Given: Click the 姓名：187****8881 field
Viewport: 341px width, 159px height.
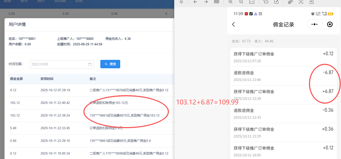Looking at the screenshot, I should [22, 39].
